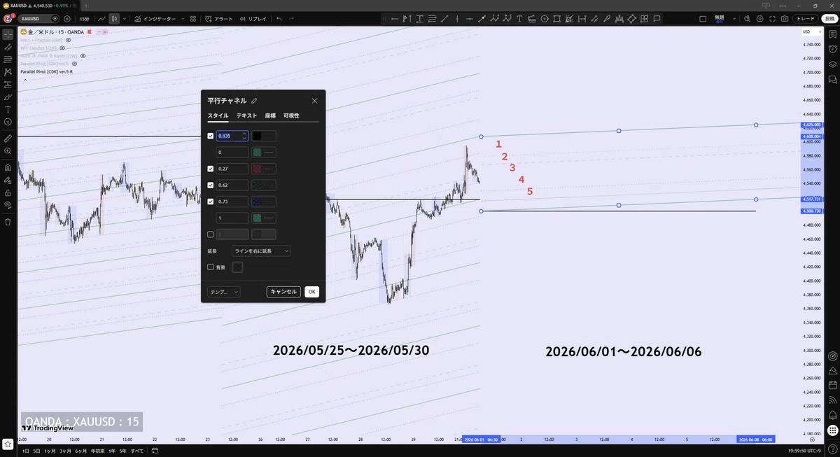Rename drawing via pencil icon in dialog title
The width and height of the screenshot is (840, 457).
[254, 101]
